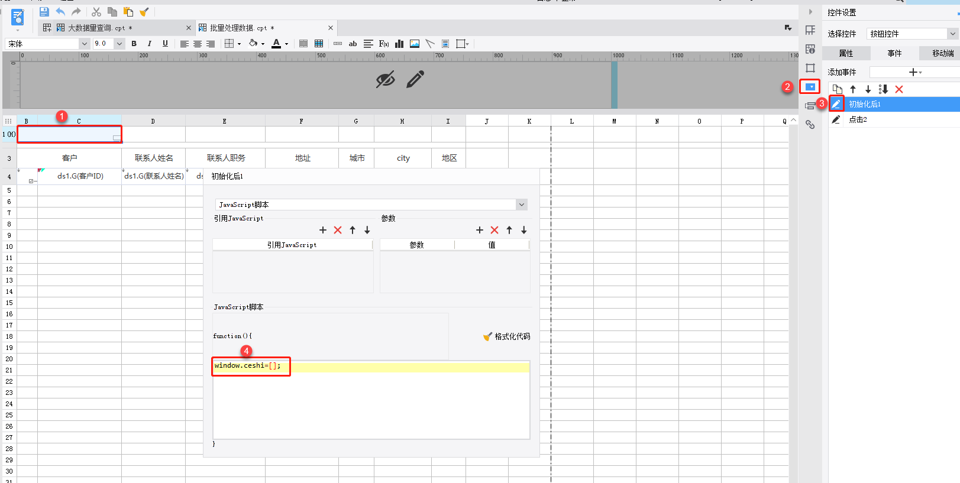
Task: Delete the selected event with the red X
Action: click(x=899, y=89)
